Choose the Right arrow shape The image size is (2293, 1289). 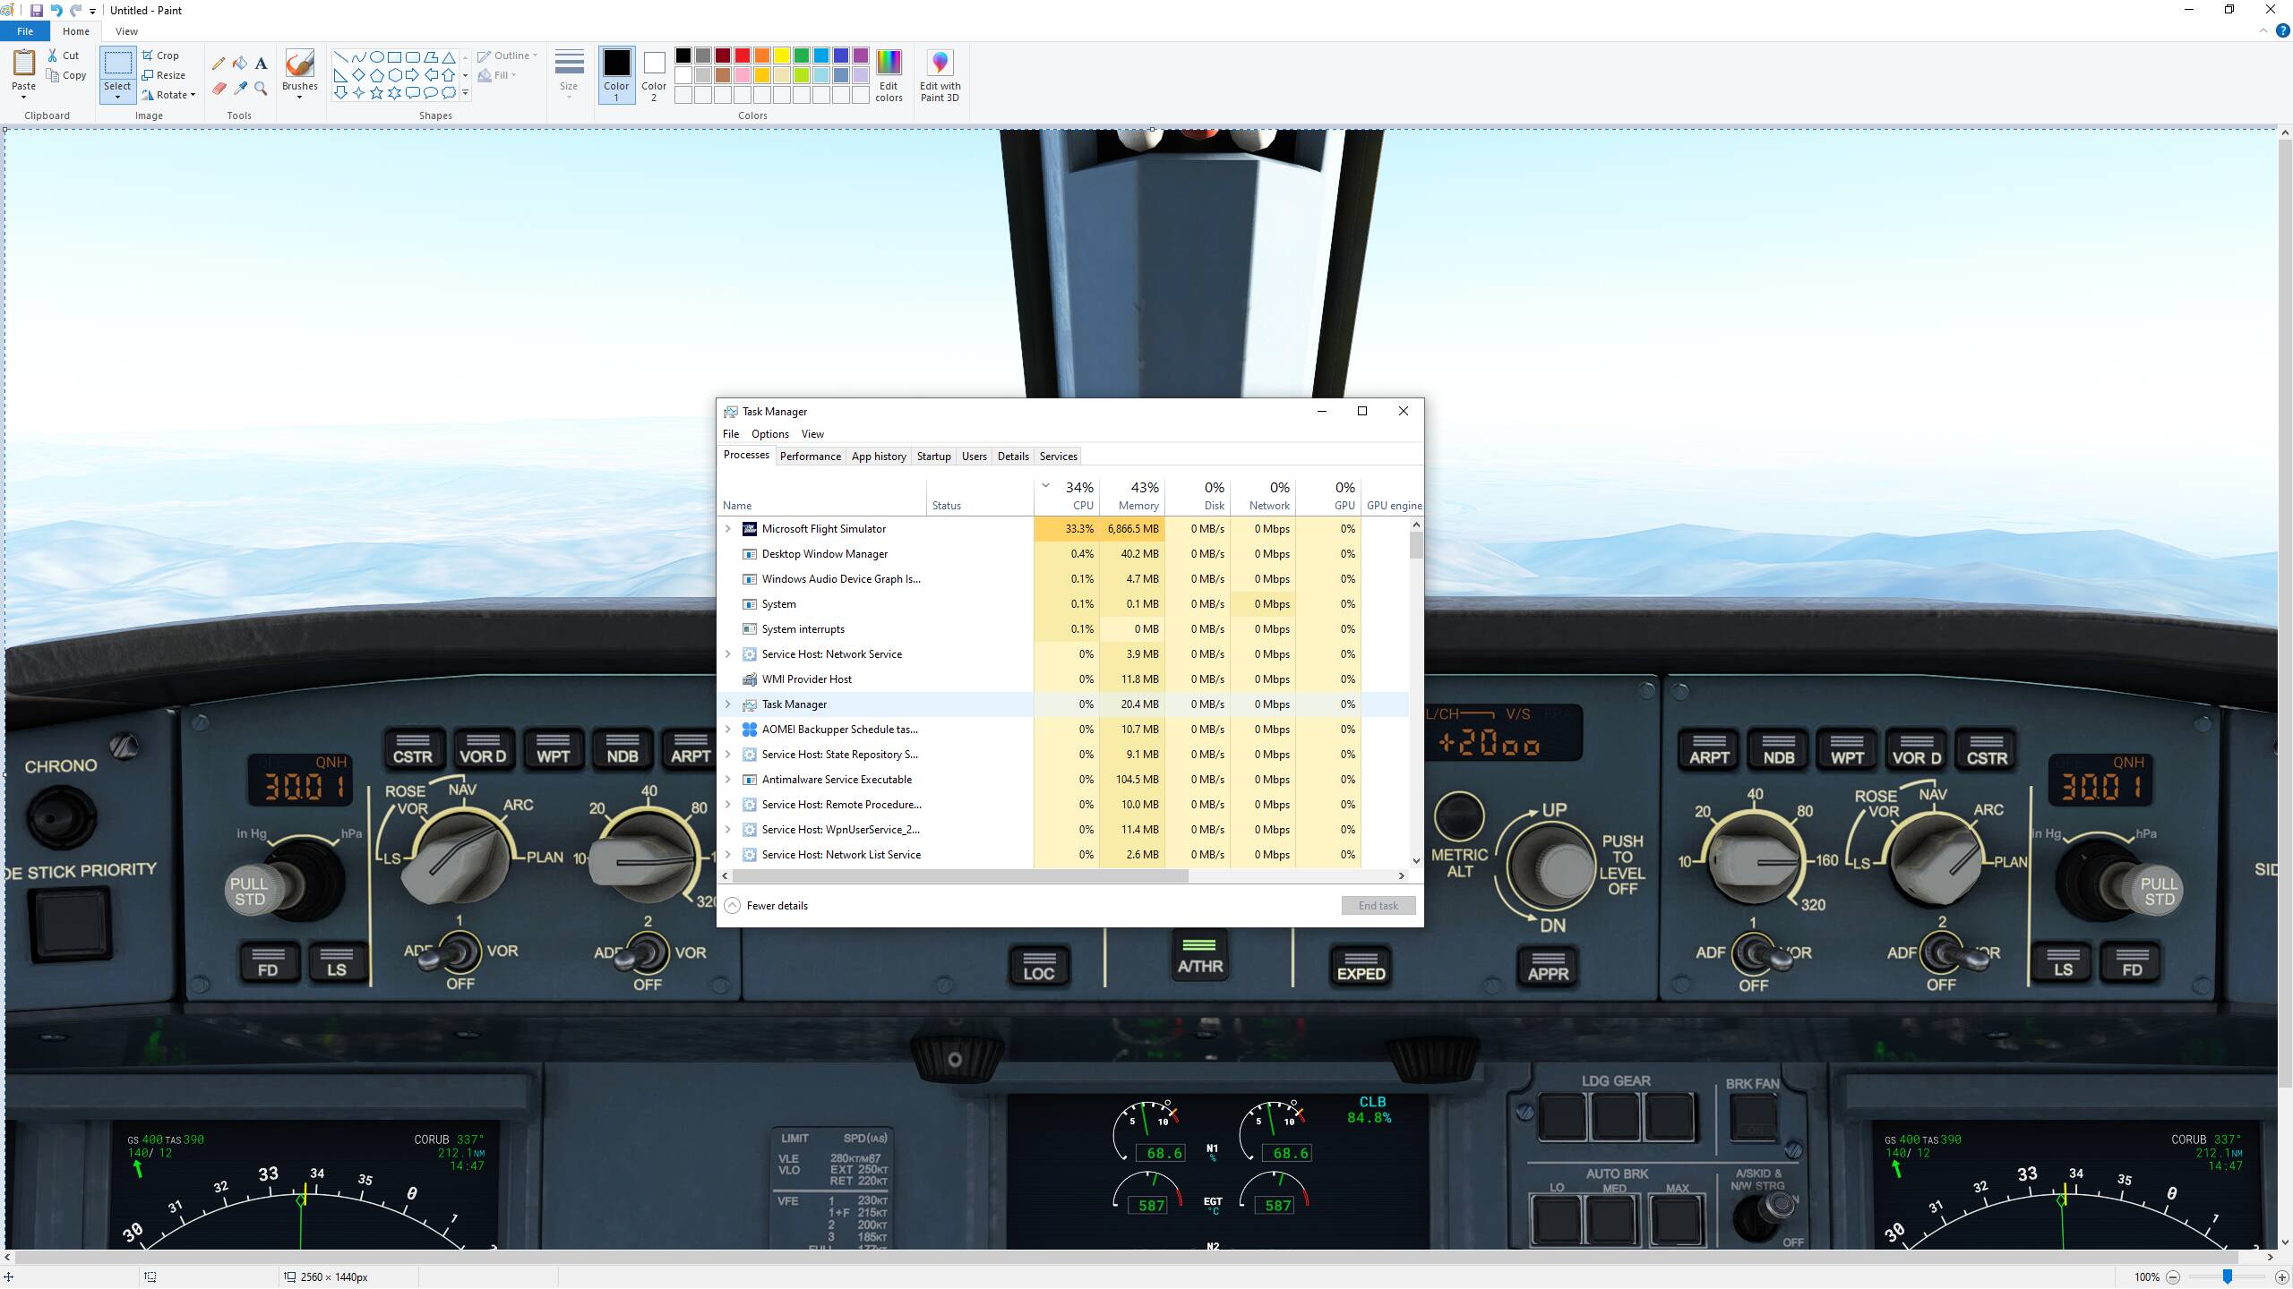(413, 74)
